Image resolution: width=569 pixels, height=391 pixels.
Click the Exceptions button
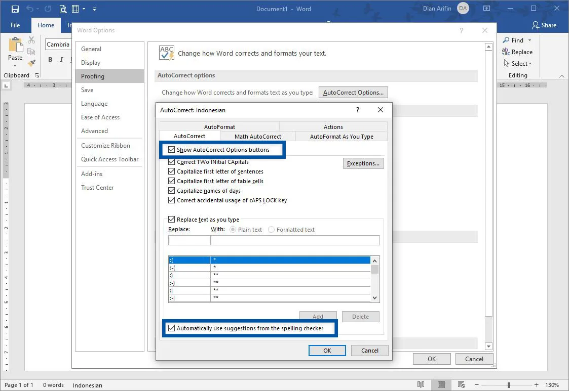[x=363, y=163]
